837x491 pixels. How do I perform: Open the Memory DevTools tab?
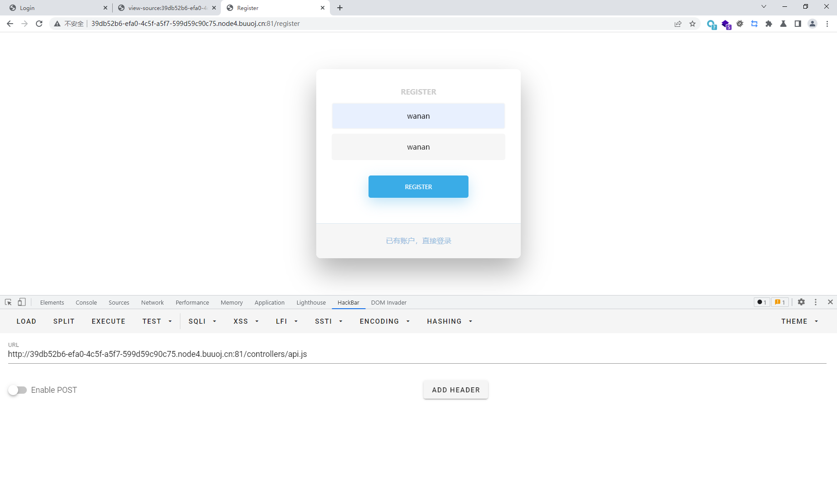pyautogui.click(x=232, y=302)
